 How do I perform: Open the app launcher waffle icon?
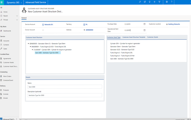[x=2, y=2]
